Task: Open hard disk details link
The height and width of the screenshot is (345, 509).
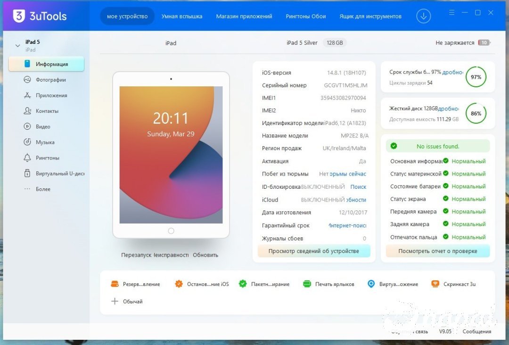Action: coord(449,109)
